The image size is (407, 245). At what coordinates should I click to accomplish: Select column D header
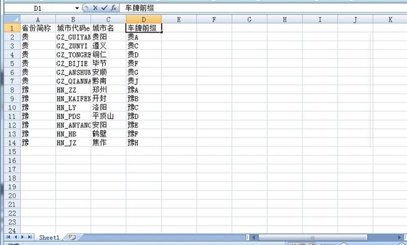pyautogui.click(x=144, y=19)
